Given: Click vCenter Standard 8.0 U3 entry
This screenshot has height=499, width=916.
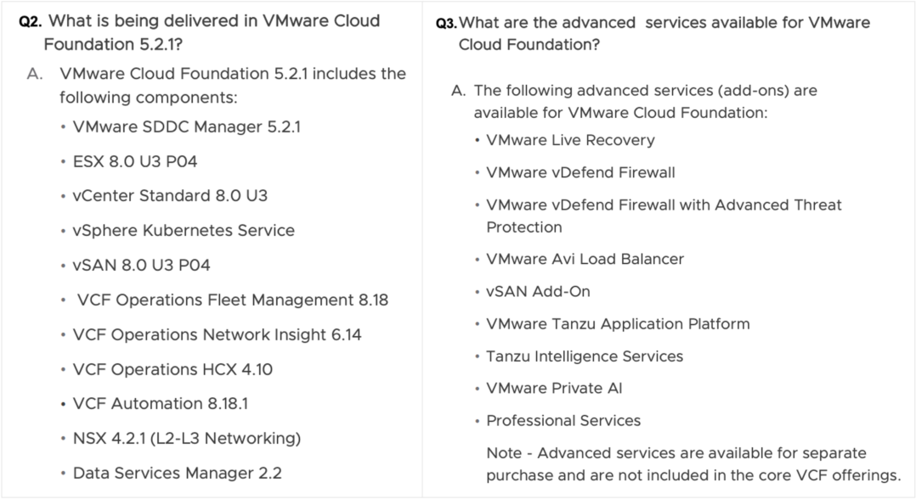Looking at the screenshot, I should click(170, 196).
